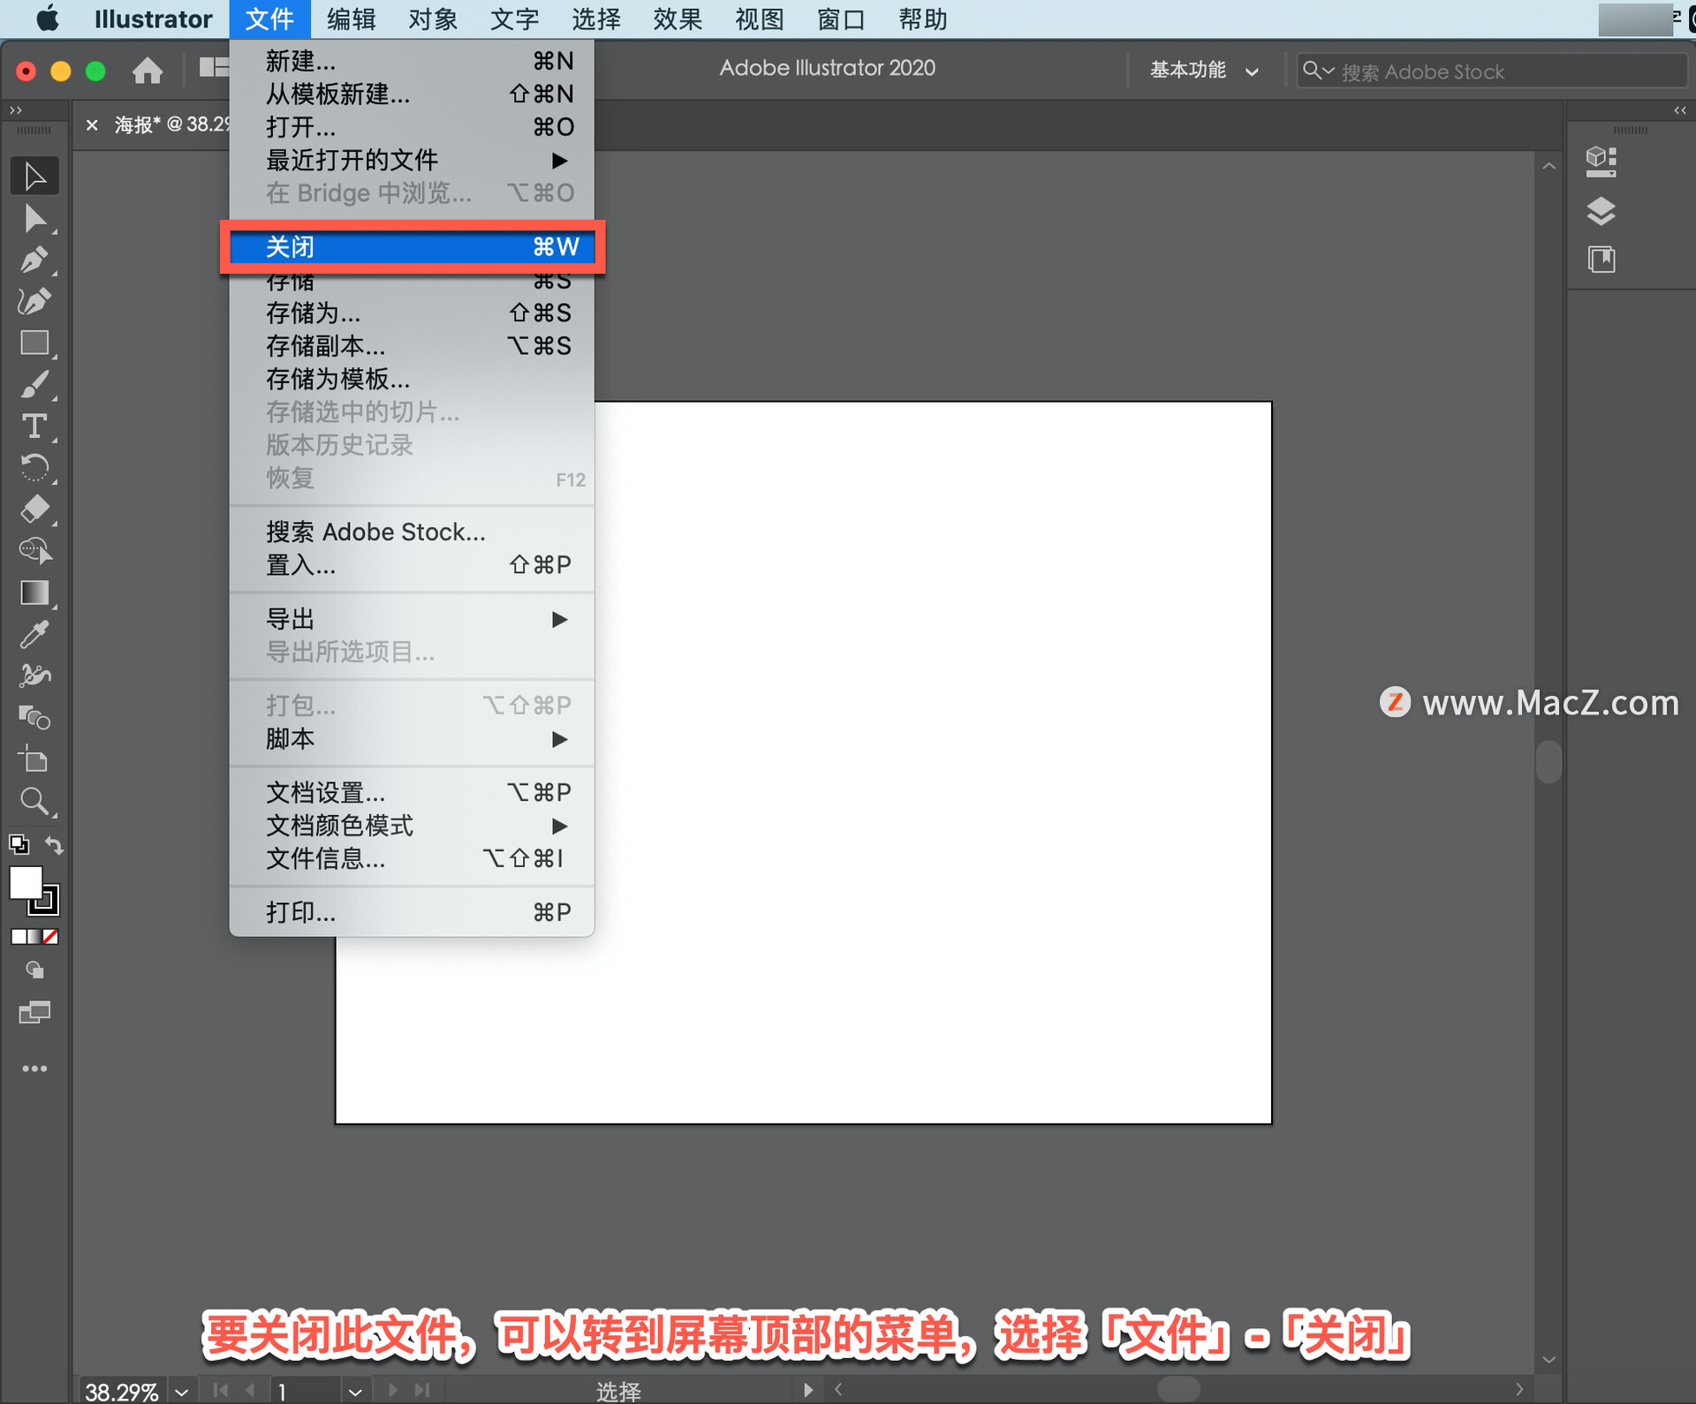Reset to default fill and stroke

coord(19,845)
